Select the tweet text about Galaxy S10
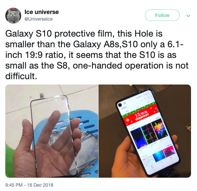 point(97,55)
